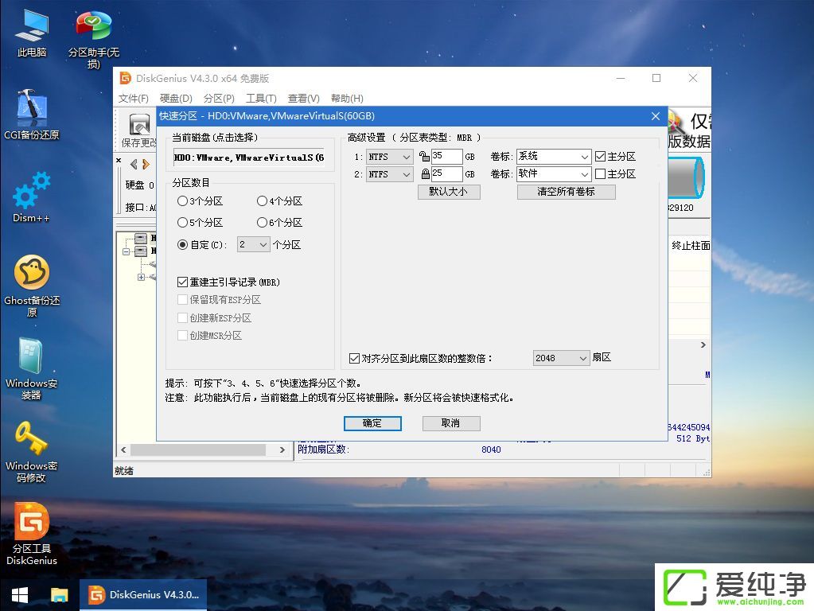
Task: Uncheck 重建主引导记录(MBR)
Action: 181,281
